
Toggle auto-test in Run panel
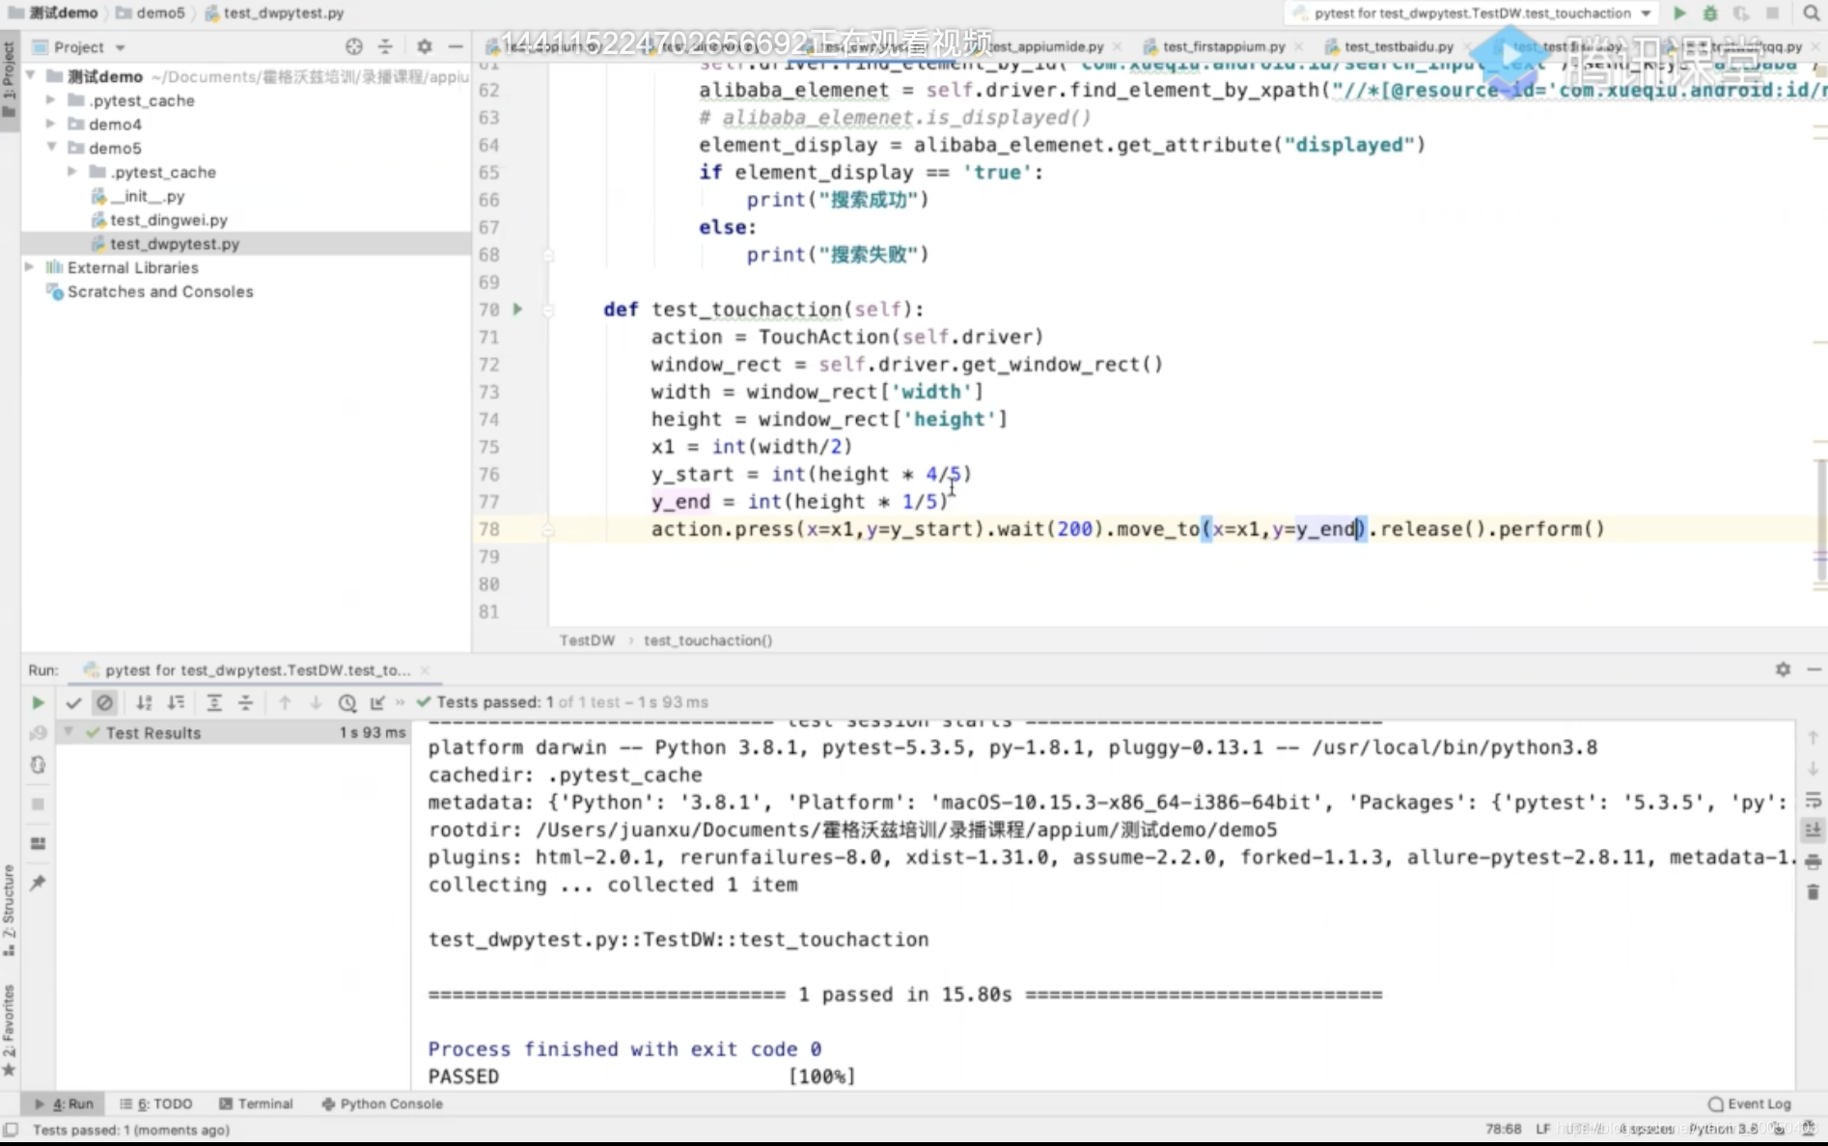point(38,765)
